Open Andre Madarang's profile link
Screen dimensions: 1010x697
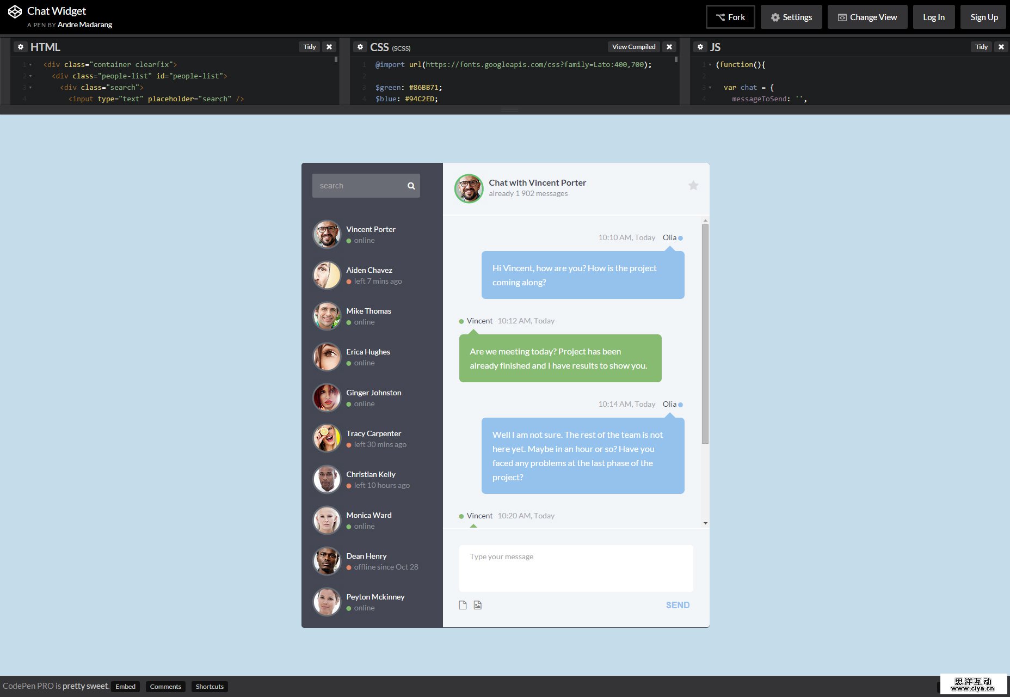click(x=84, y=25)
